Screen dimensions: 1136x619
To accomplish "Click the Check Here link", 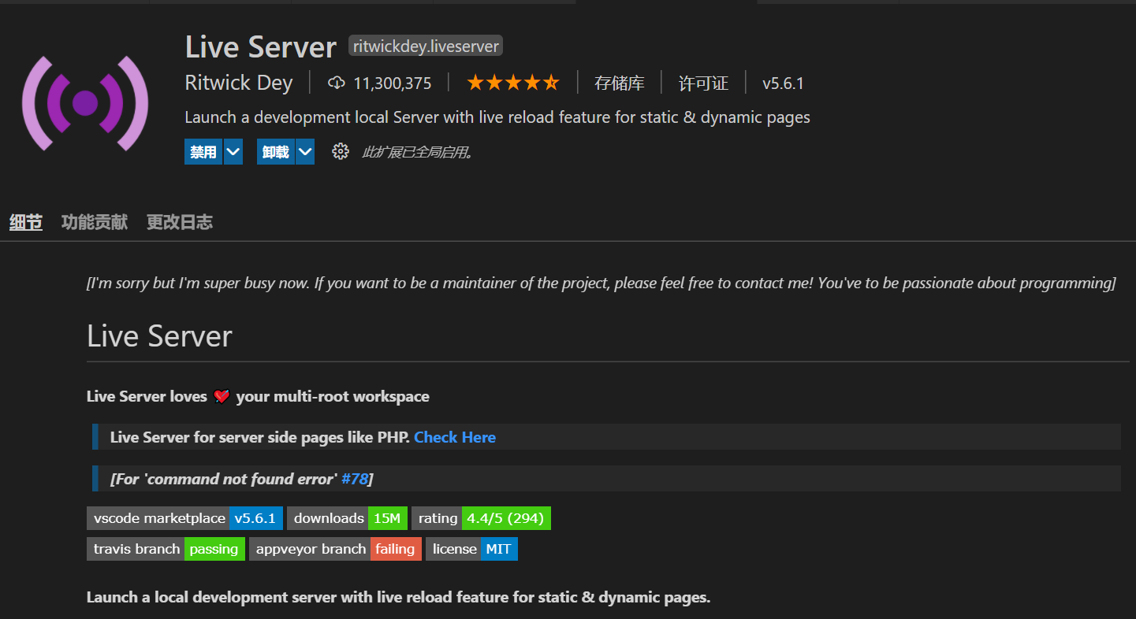I will [455, 437].
